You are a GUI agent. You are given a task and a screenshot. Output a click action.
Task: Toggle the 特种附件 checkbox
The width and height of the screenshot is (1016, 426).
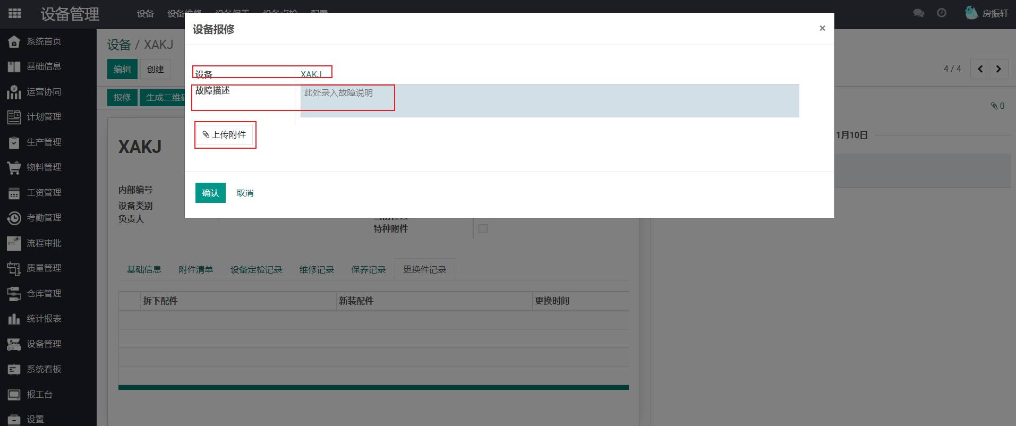pos(483,229)
